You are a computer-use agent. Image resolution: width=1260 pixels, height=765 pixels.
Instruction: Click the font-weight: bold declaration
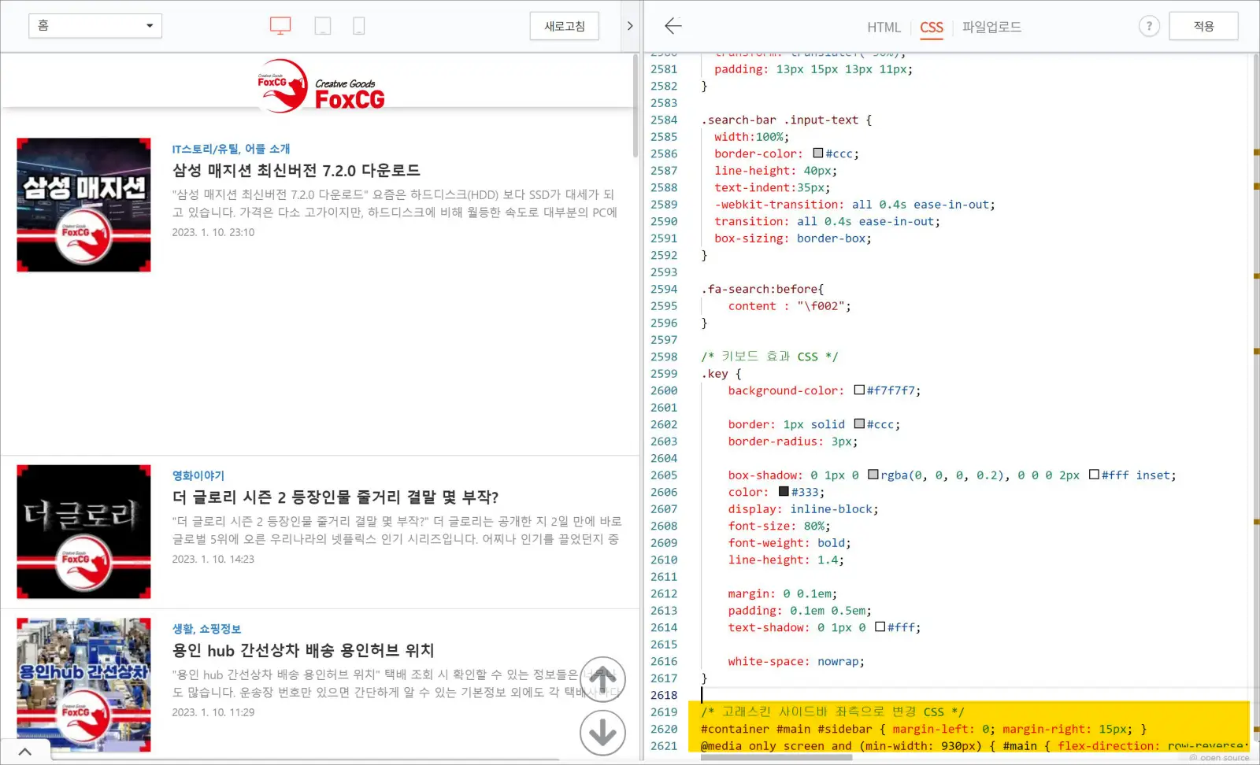pos(789,543)
